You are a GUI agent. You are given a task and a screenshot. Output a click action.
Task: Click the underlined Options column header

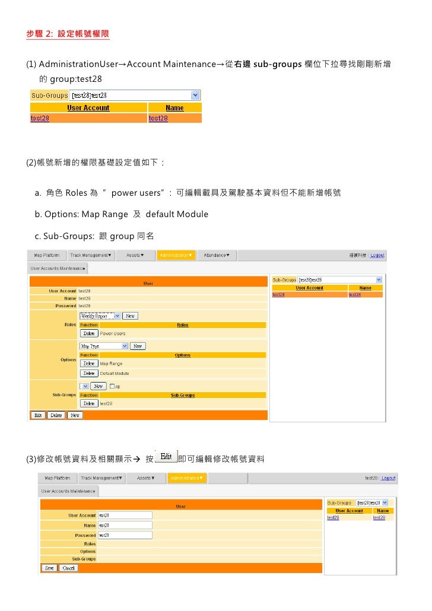tap(182, 355)
